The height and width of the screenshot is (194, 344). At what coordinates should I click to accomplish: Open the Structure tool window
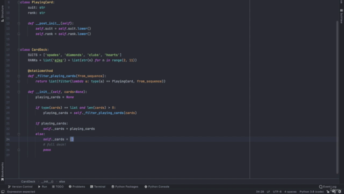click(2, 13)
